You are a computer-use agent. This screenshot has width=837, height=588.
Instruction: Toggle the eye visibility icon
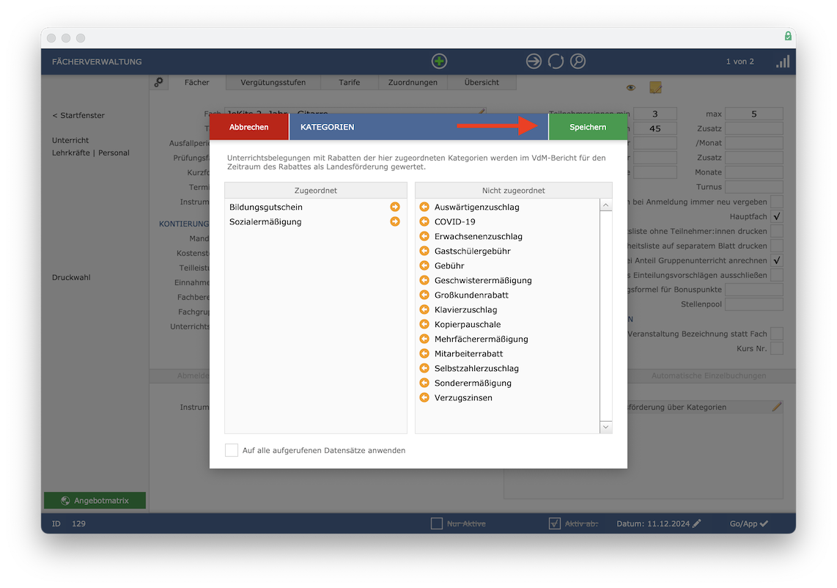pyautogui.click(x=631, y=87)
